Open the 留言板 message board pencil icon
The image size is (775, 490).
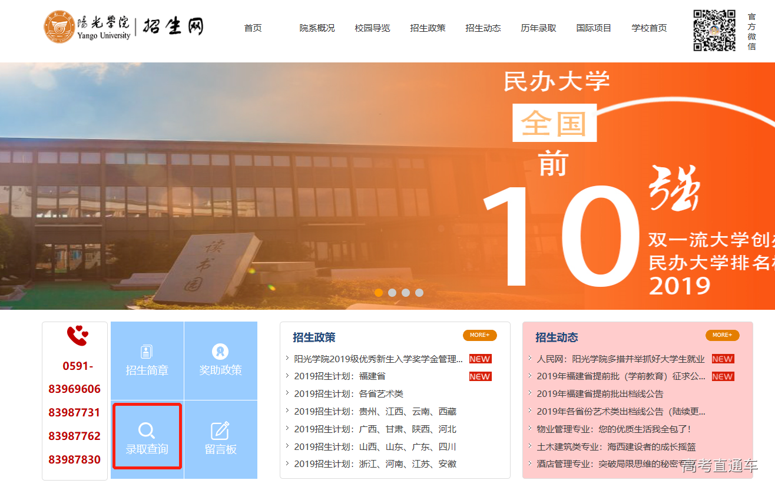point(220,431)
